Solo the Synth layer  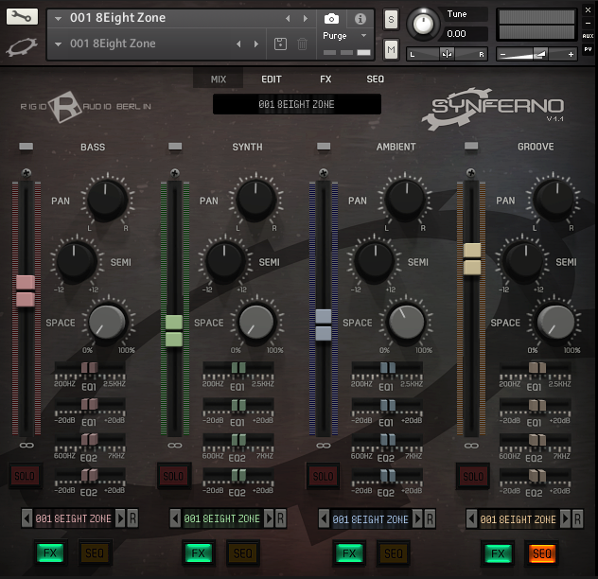tap(173, 476)
